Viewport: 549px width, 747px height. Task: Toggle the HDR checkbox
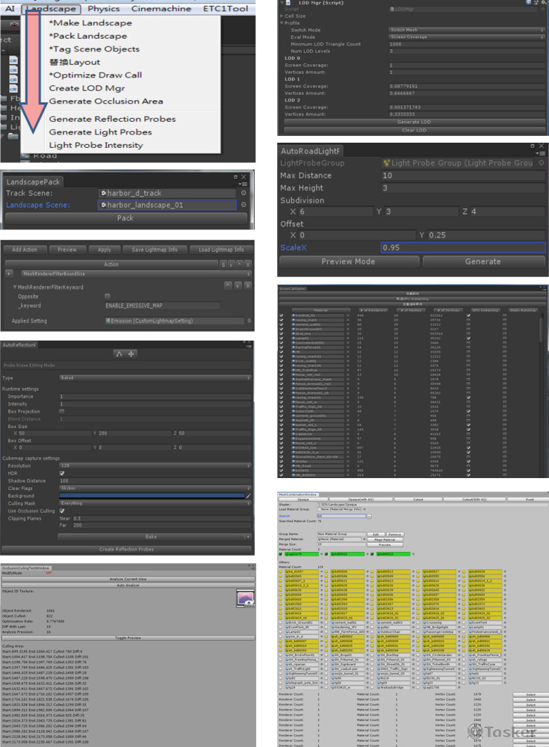62,474
